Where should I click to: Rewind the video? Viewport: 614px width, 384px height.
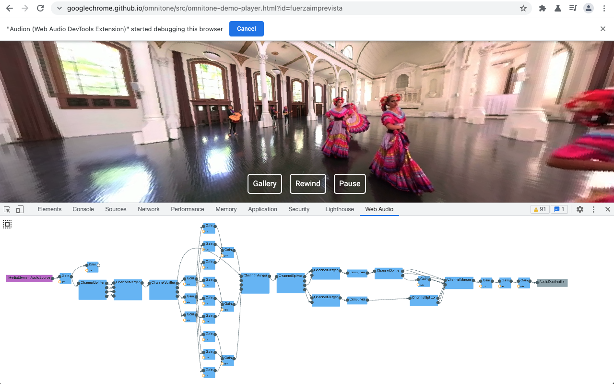point(308,184)
